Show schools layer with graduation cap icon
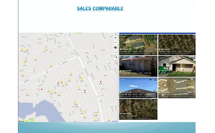 click(x=115, y=48)
